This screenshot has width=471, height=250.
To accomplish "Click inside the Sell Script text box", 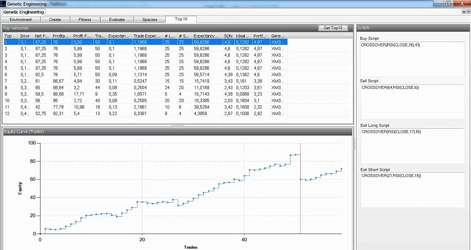I will point(412,101).
